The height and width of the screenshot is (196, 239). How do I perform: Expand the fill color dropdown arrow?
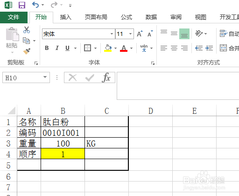pos(115,48)
